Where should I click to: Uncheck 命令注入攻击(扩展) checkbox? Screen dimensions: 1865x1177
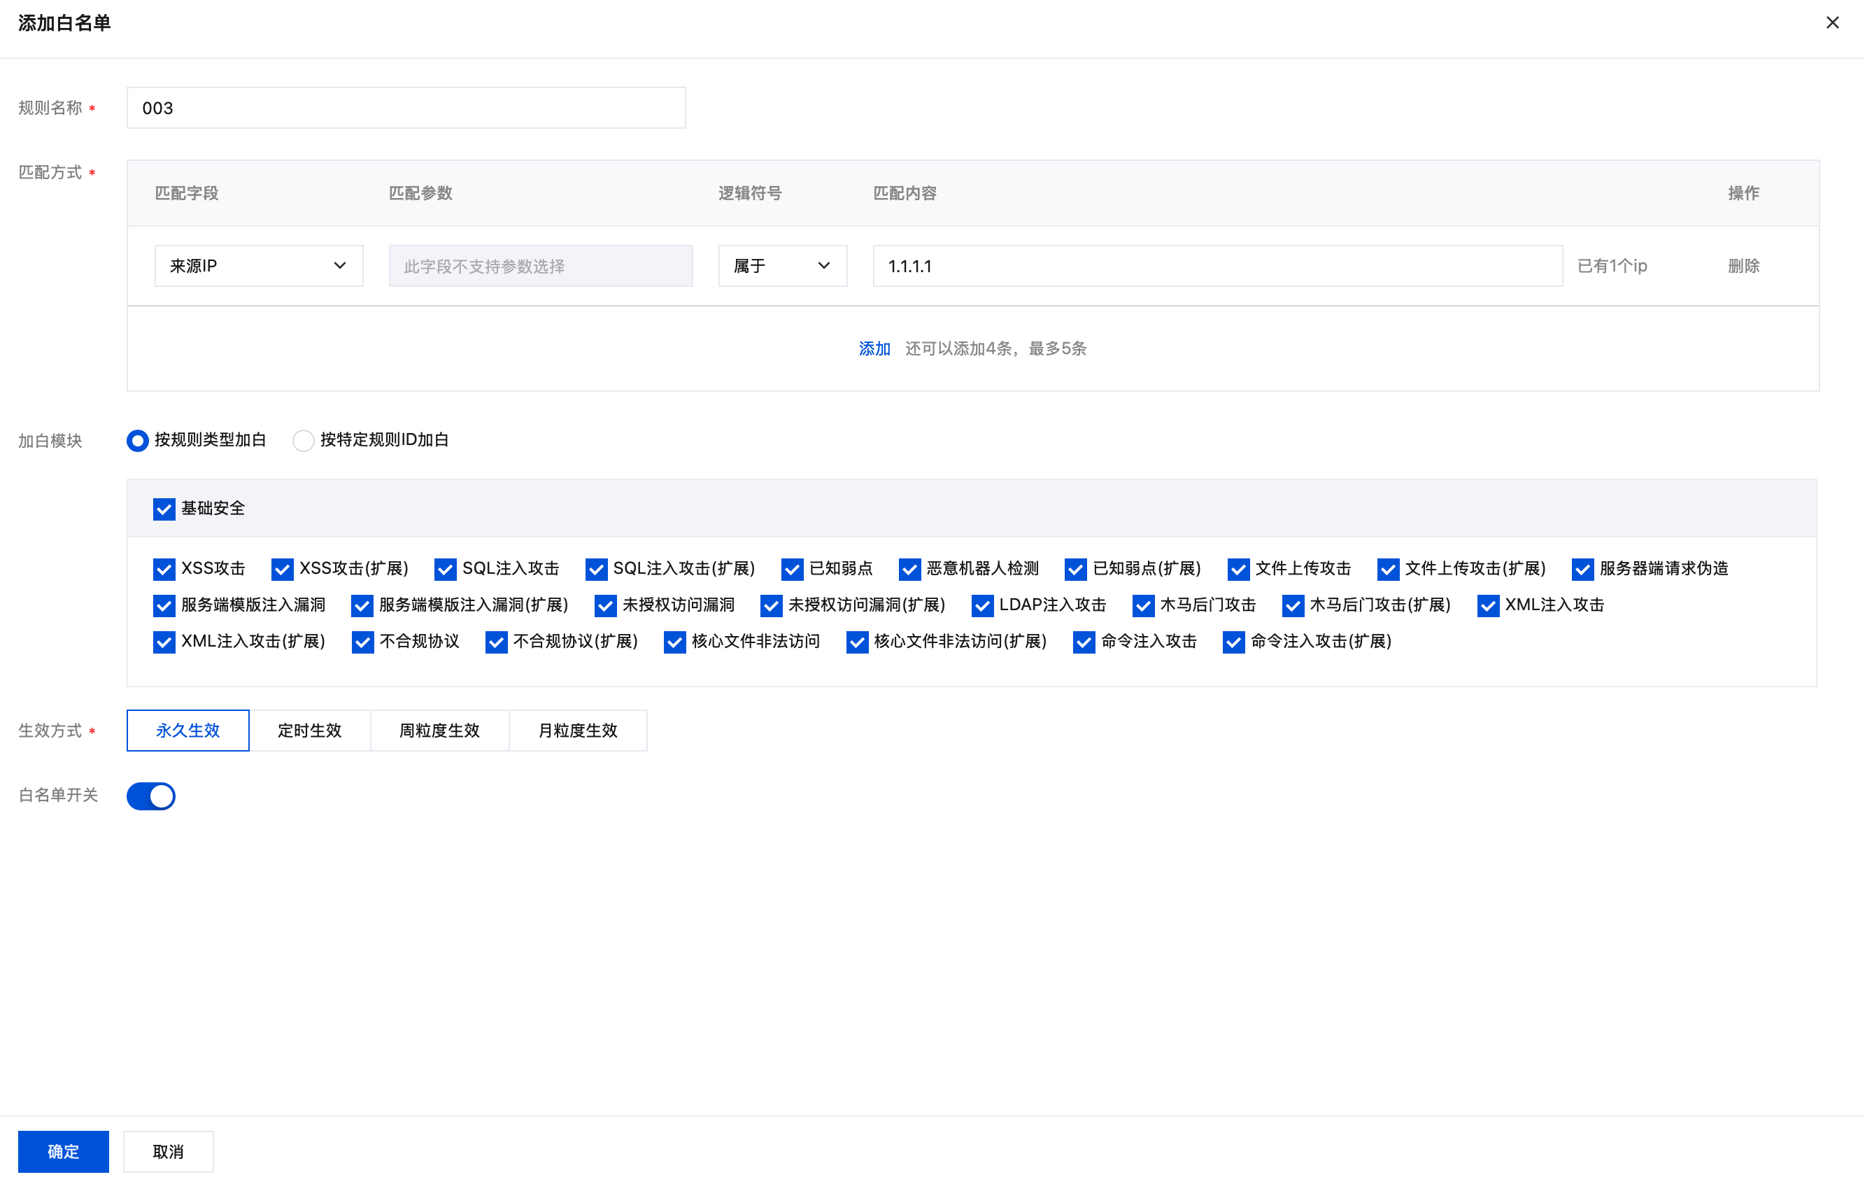click(1233, 642)
